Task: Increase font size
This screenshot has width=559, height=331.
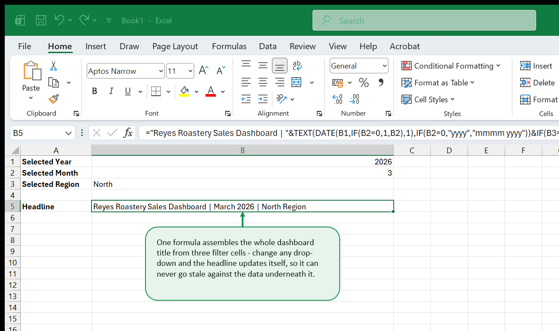Action: click(204, 71)
